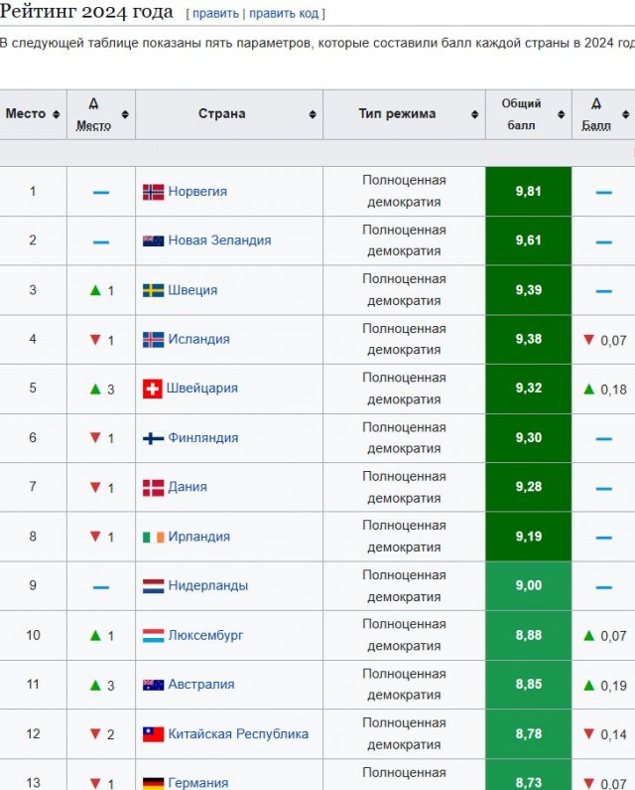This screenshot has height=790, width=635.
Task: Click the Ireland flag icon
Action: (153, 537)
